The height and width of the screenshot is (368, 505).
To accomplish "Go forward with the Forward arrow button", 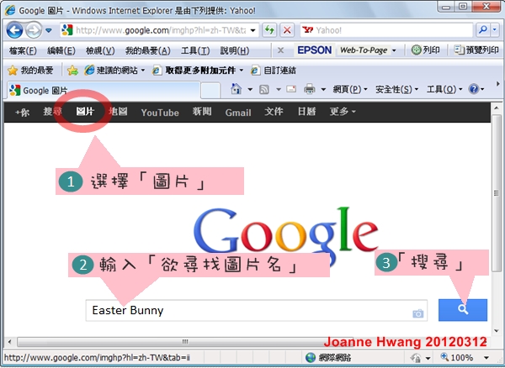I will (x=34, y=30).
